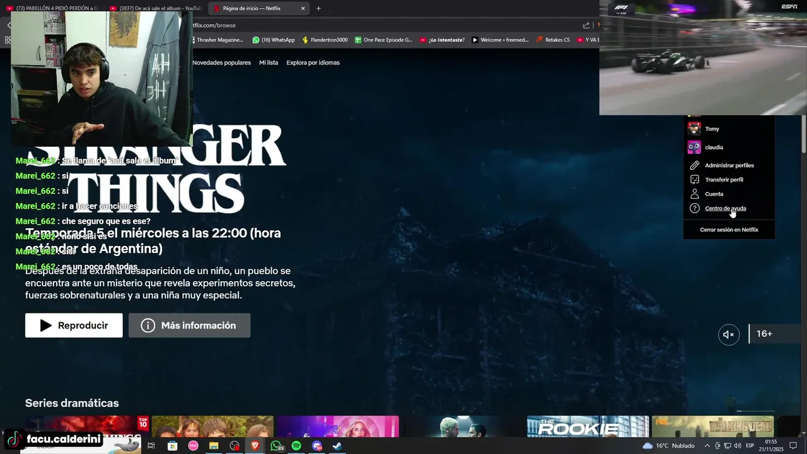Click the transfer icon beside Transferir perfil
This screenshot has height=454, width=807.
694,180
